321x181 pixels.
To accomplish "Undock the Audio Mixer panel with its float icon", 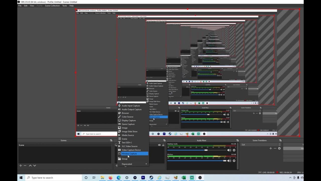I will click(237, 141).
